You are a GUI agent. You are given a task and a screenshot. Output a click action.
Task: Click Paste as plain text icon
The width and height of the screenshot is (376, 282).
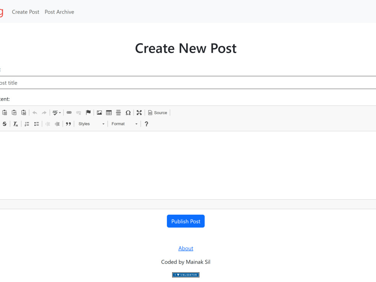tap(14, 112)
